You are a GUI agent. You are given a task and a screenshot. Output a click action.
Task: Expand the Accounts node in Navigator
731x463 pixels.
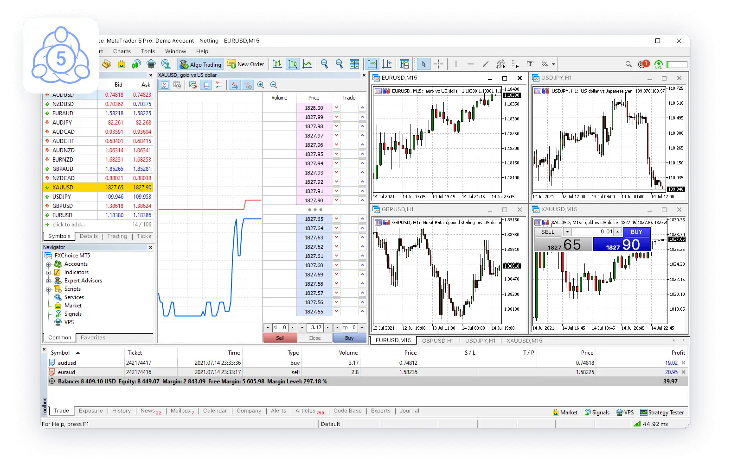tap(48, 264)
